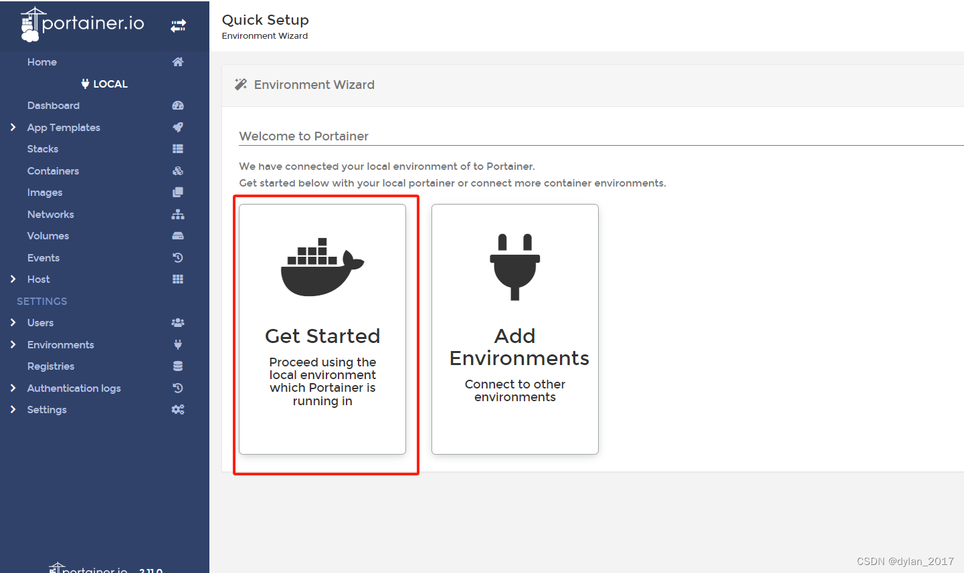Open the Networks page
The width and height of the screenshot is (964, 573).
51,215
